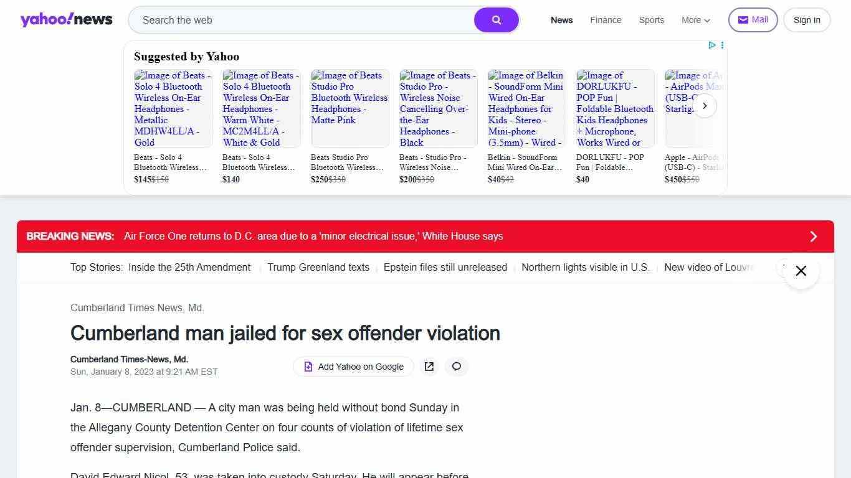Click the Add Yahoo on Google document icon
851x478 pixels.
(x=308, y=367)
